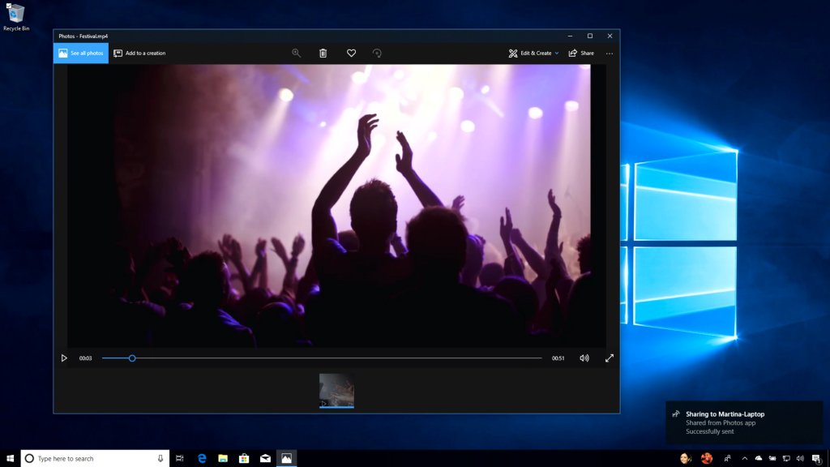This screenshot has width=830, height=467.
Task: Open the OneDrive cloud icon in the tray
Action: (x=760, y=459)
